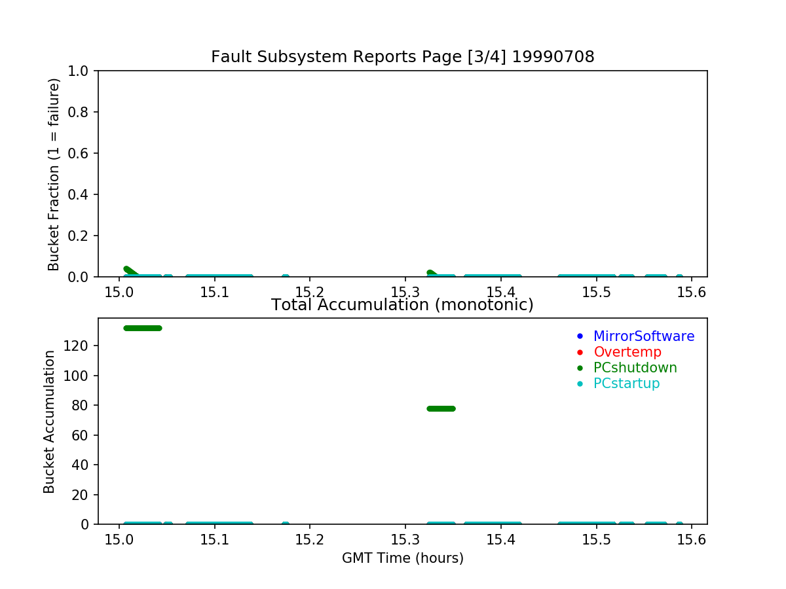786x589 pixels.
Task: Select the 15.6 tick label under the top plot
Action: coord(691,293)
